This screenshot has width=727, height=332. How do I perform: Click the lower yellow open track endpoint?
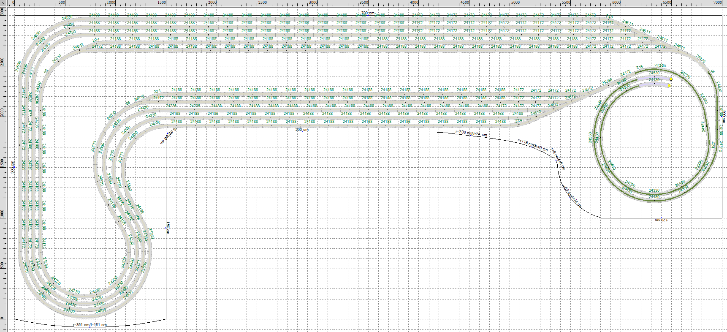669,86
